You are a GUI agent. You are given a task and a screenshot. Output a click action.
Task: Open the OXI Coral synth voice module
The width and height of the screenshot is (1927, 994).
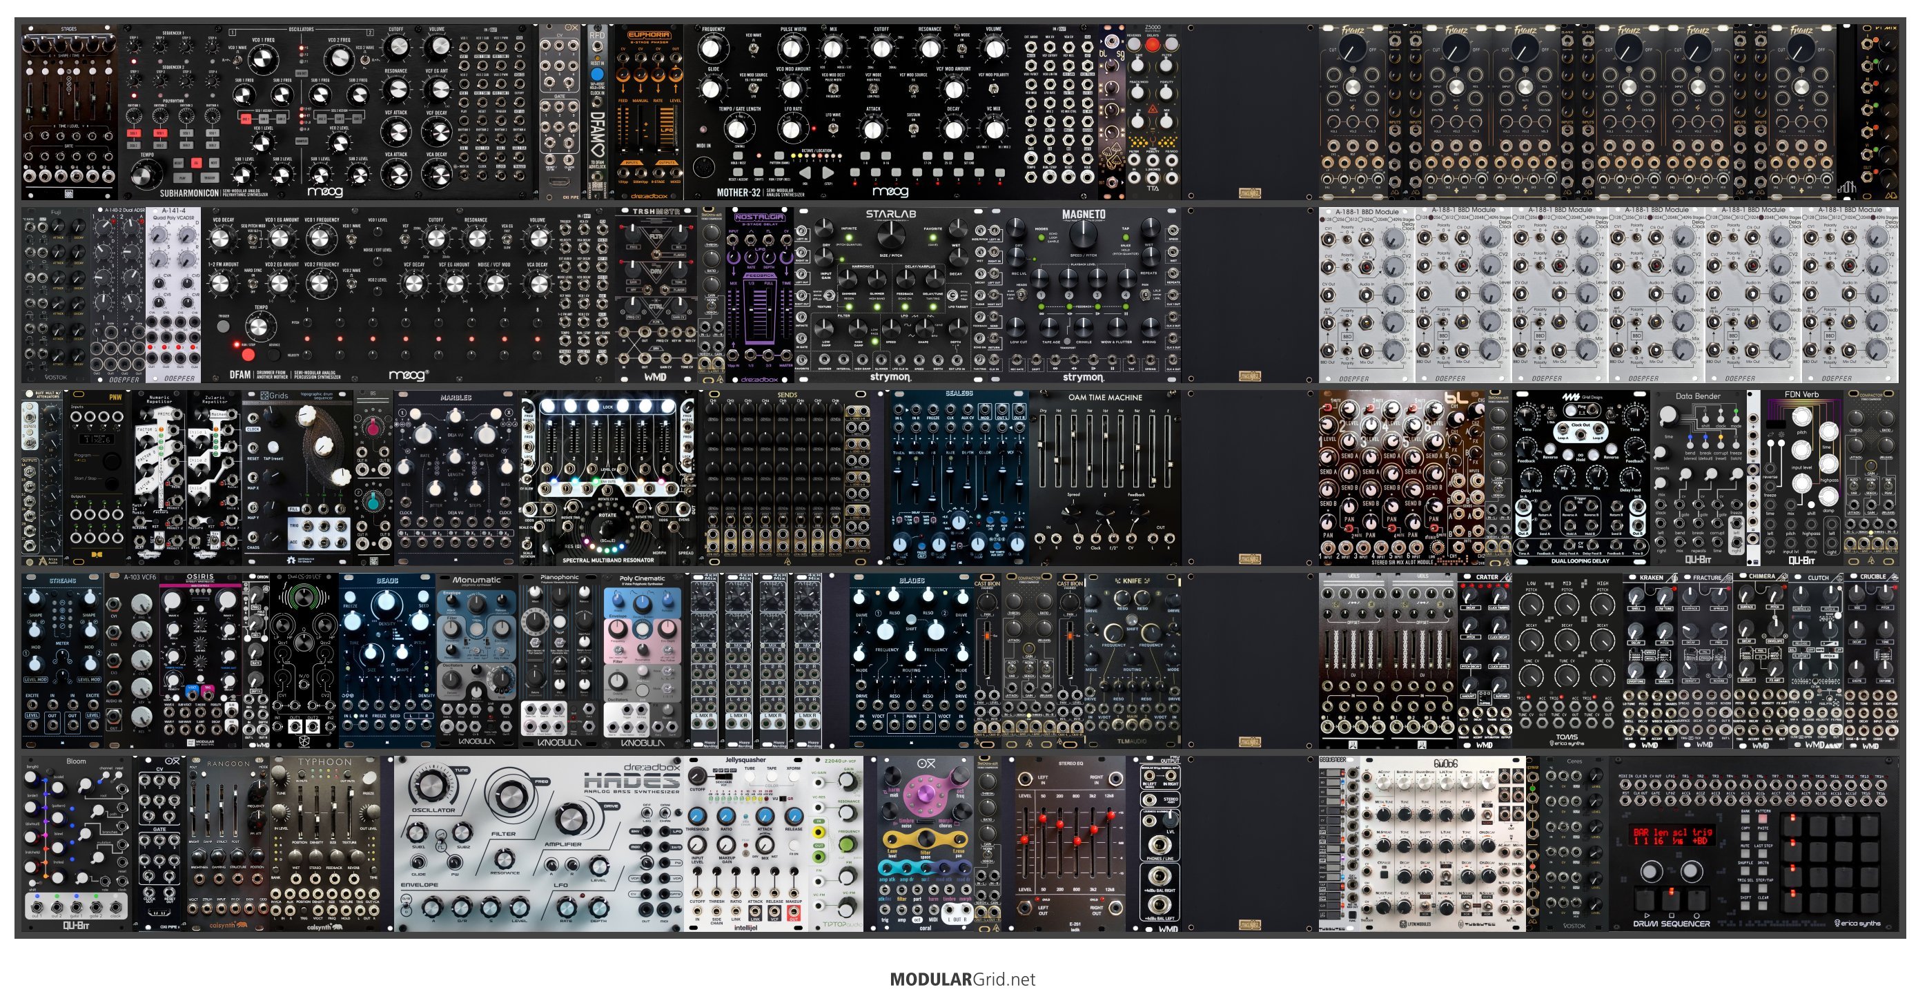coord(926,843)
